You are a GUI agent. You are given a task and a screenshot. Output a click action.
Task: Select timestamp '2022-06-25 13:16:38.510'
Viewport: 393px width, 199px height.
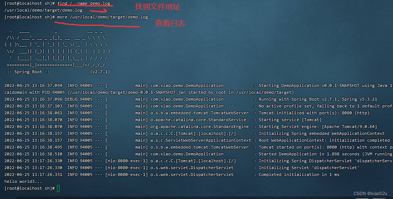[x=33, y=154]
